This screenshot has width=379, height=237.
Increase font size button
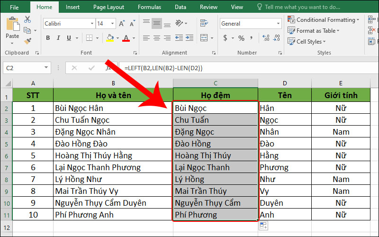[122, 23]
